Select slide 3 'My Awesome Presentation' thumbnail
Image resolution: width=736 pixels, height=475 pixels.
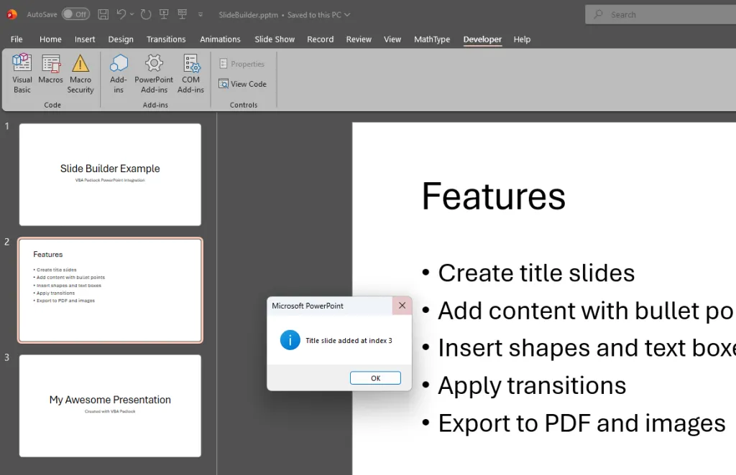pos(109,405)
